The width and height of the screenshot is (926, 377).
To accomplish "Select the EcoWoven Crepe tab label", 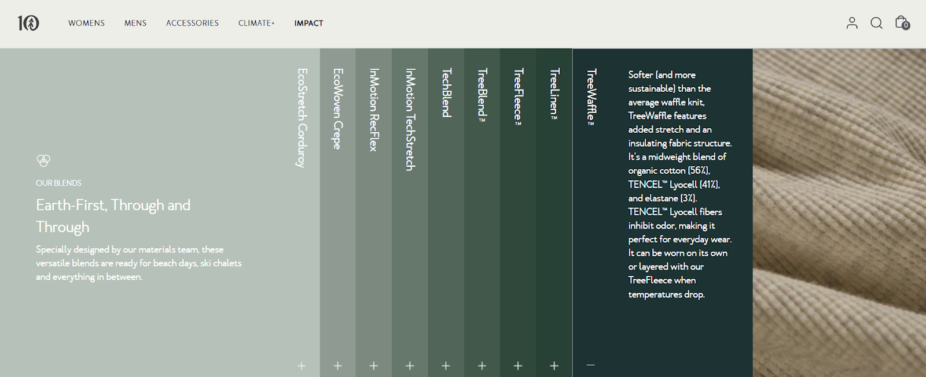I will tap(338, 109).
